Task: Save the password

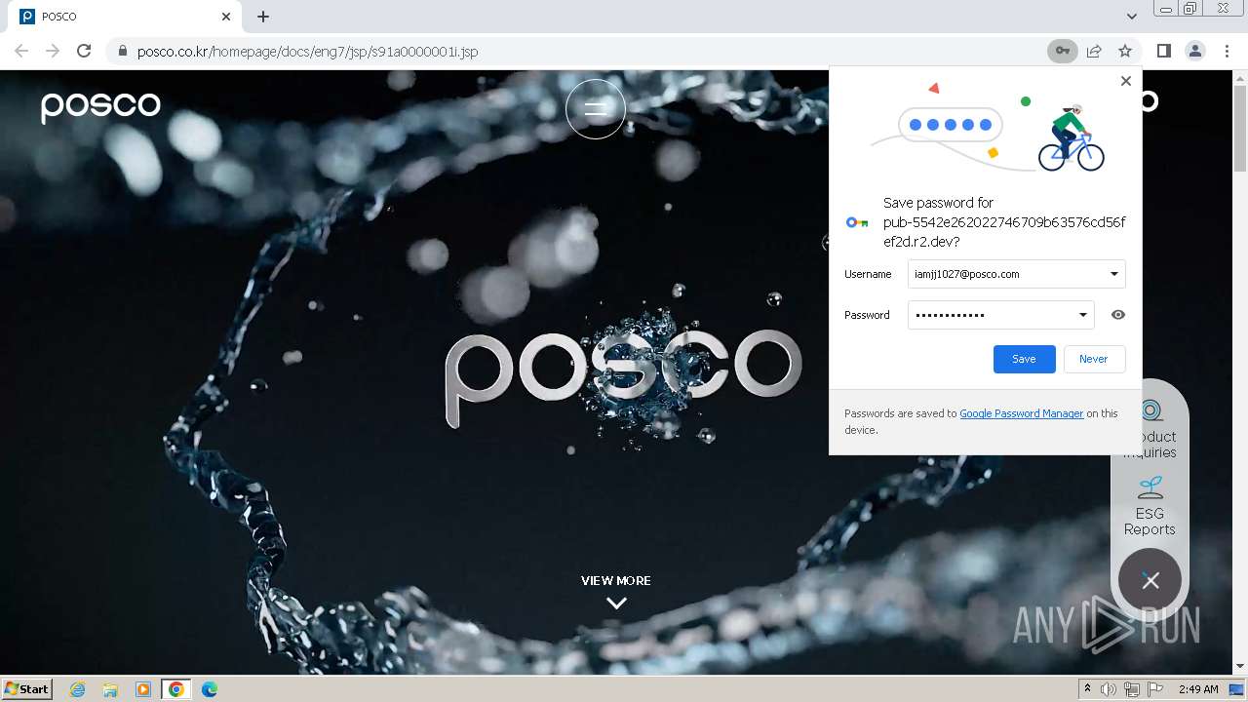Action: tap(1024, 359)
